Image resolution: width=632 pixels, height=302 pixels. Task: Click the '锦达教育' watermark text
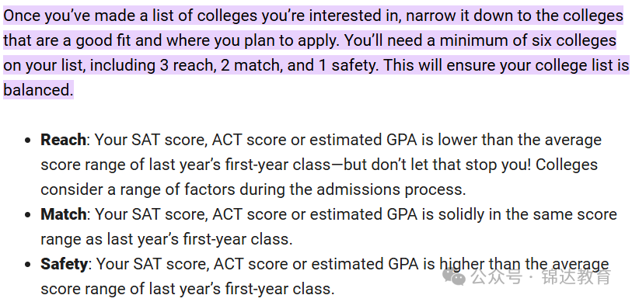(x=575, y=277)
